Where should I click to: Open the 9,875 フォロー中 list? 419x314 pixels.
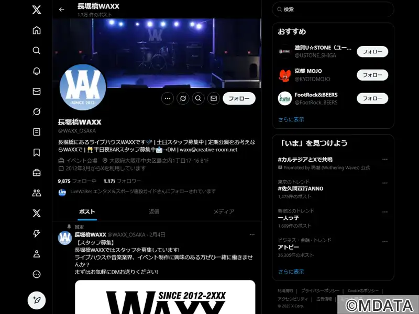click(77, 181)
